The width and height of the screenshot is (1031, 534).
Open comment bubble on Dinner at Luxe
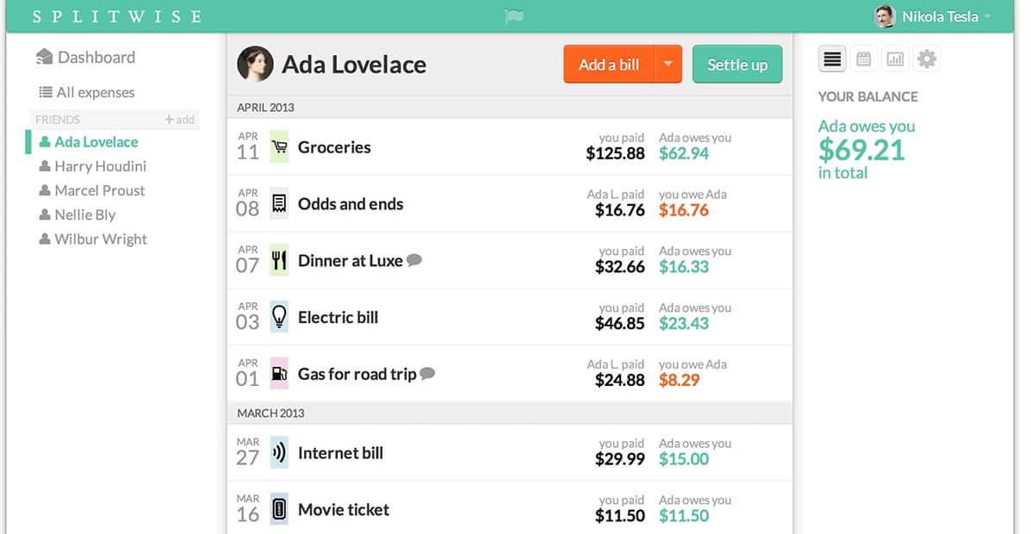click(x=414, y=260)
